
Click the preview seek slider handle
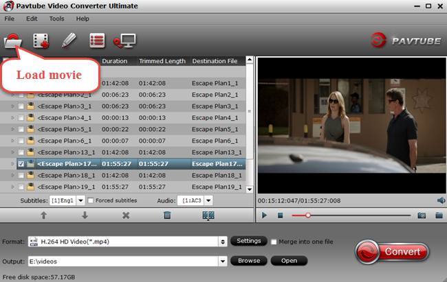(x=308, y=215)
